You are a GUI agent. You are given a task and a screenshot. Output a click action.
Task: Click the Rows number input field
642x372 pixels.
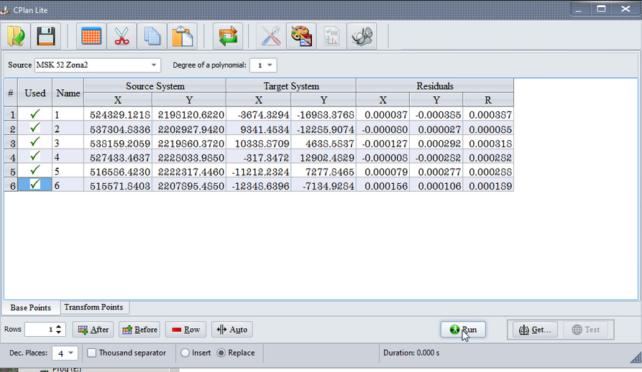39,330
